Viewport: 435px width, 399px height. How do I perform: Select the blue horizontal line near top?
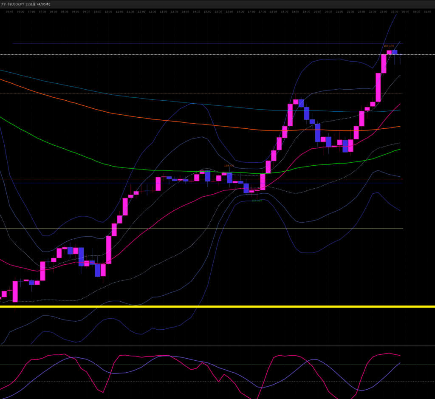pyautogui.click(x=170, y=43)
